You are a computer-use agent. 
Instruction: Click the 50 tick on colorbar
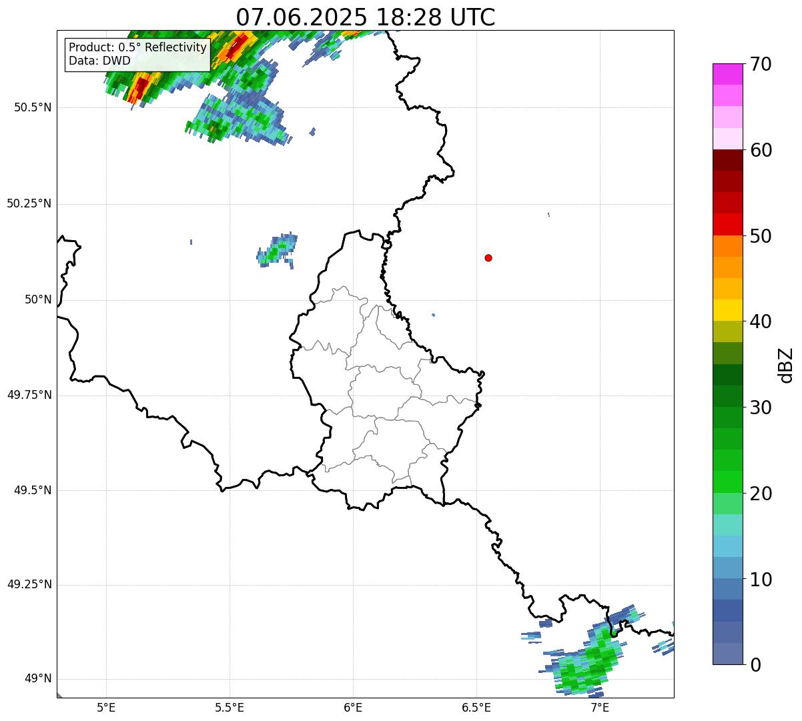click(x=761, y=236)
